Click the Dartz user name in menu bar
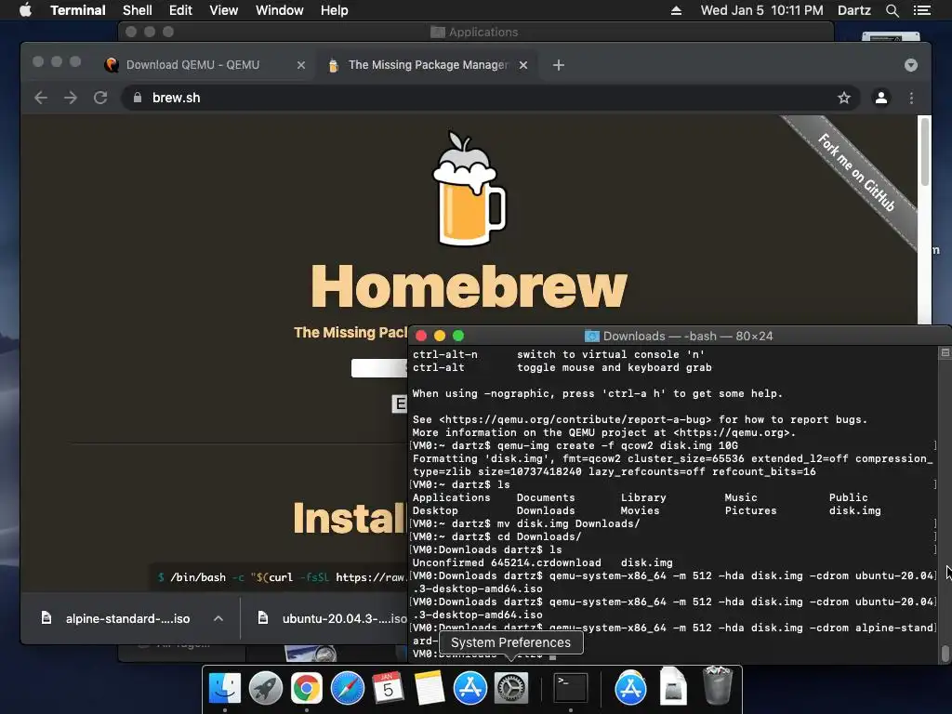 [853, 10]
